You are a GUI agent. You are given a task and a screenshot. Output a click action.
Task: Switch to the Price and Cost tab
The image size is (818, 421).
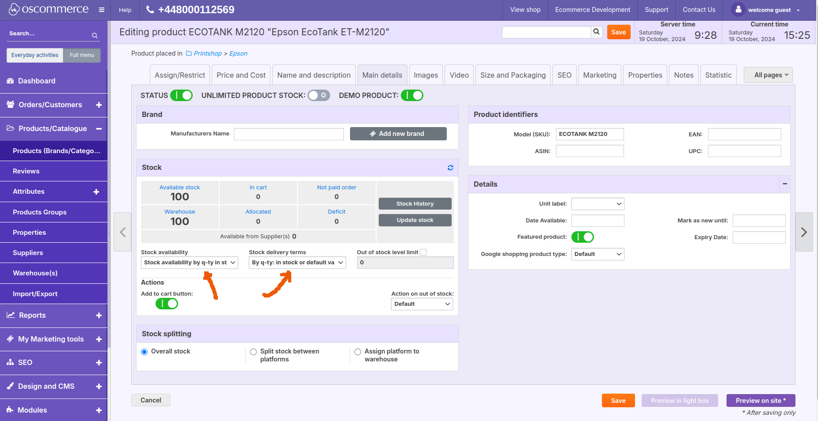[x=241, y=75]
